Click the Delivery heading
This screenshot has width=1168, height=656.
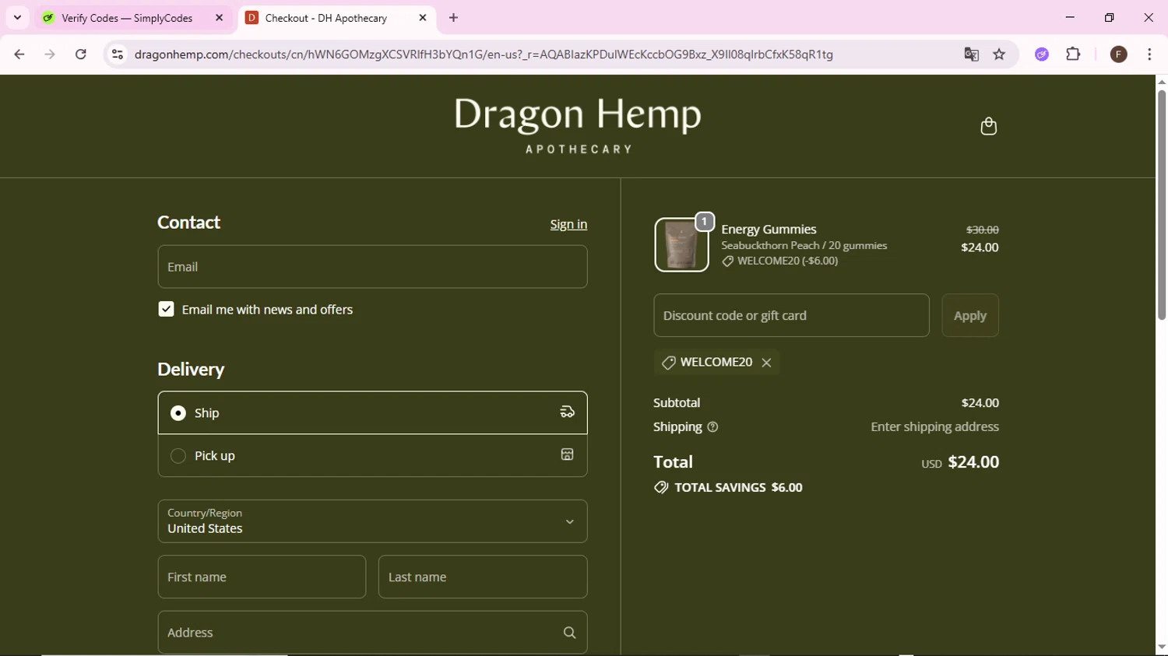click(x=191, y=369)
